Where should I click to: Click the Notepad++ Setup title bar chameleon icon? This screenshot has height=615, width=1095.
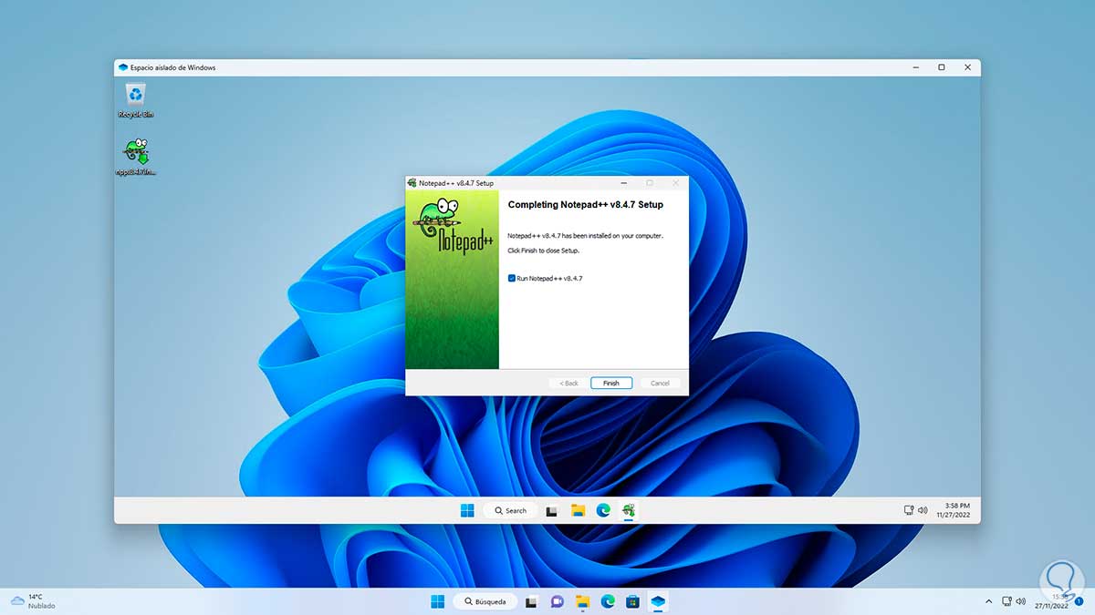[412, 183]
